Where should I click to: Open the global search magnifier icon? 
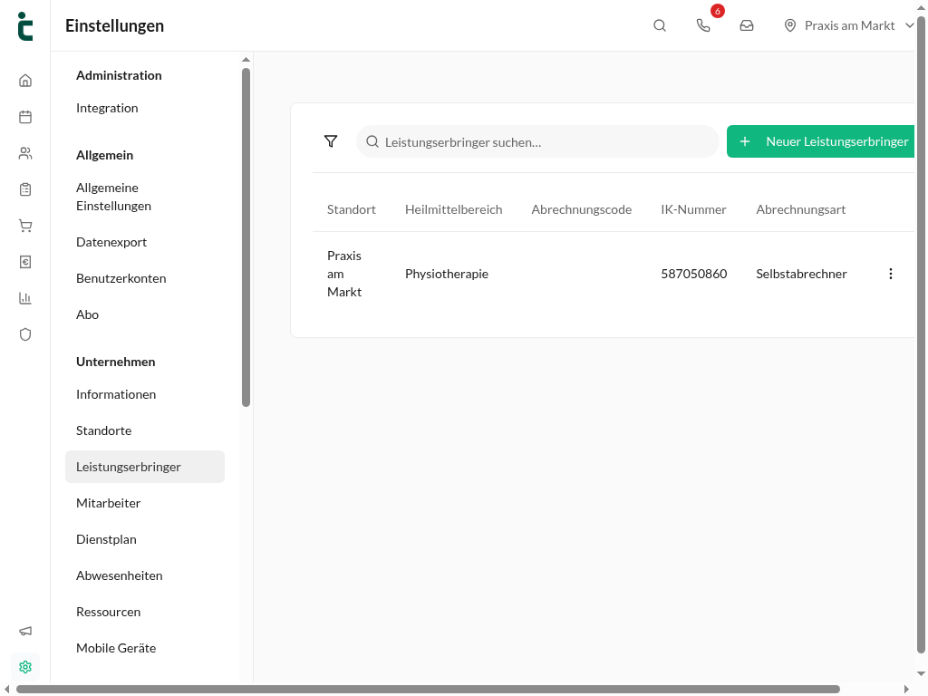pyautogui.click(x=660, y=25)
